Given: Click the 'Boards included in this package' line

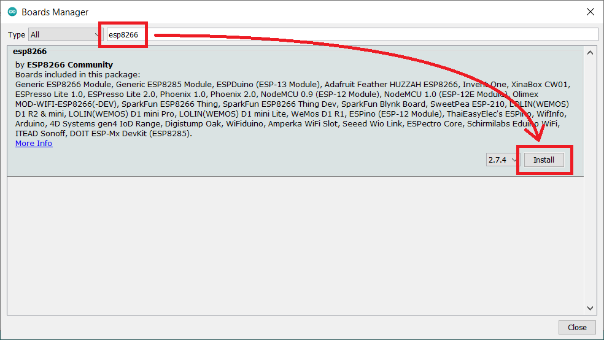Looking at the screenshot, I should [77, 74].
